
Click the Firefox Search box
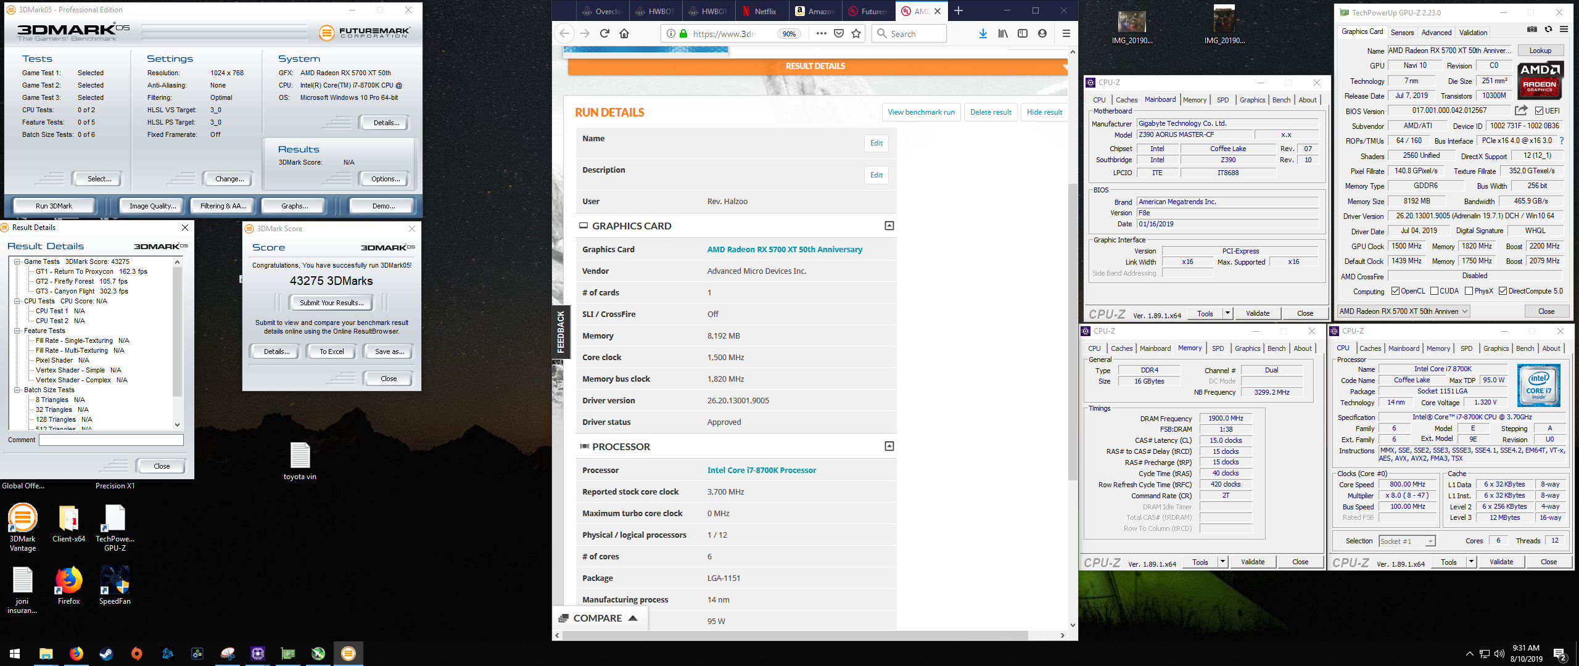[x=909, y=33]
